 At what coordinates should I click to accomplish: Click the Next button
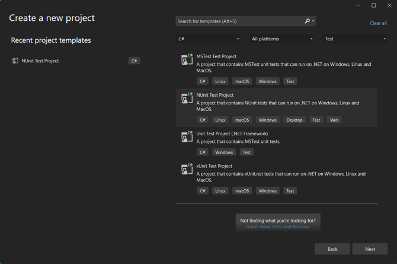370,249
